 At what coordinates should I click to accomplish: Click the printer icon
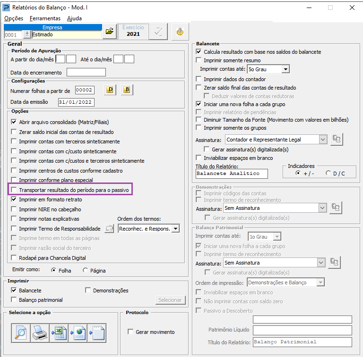click(40, 333)
